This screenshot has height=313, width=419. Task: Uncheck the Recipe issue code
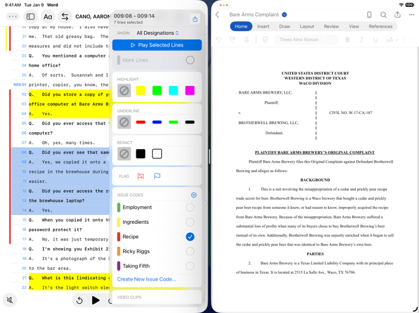pyautogui.click(x=190, y=236)
